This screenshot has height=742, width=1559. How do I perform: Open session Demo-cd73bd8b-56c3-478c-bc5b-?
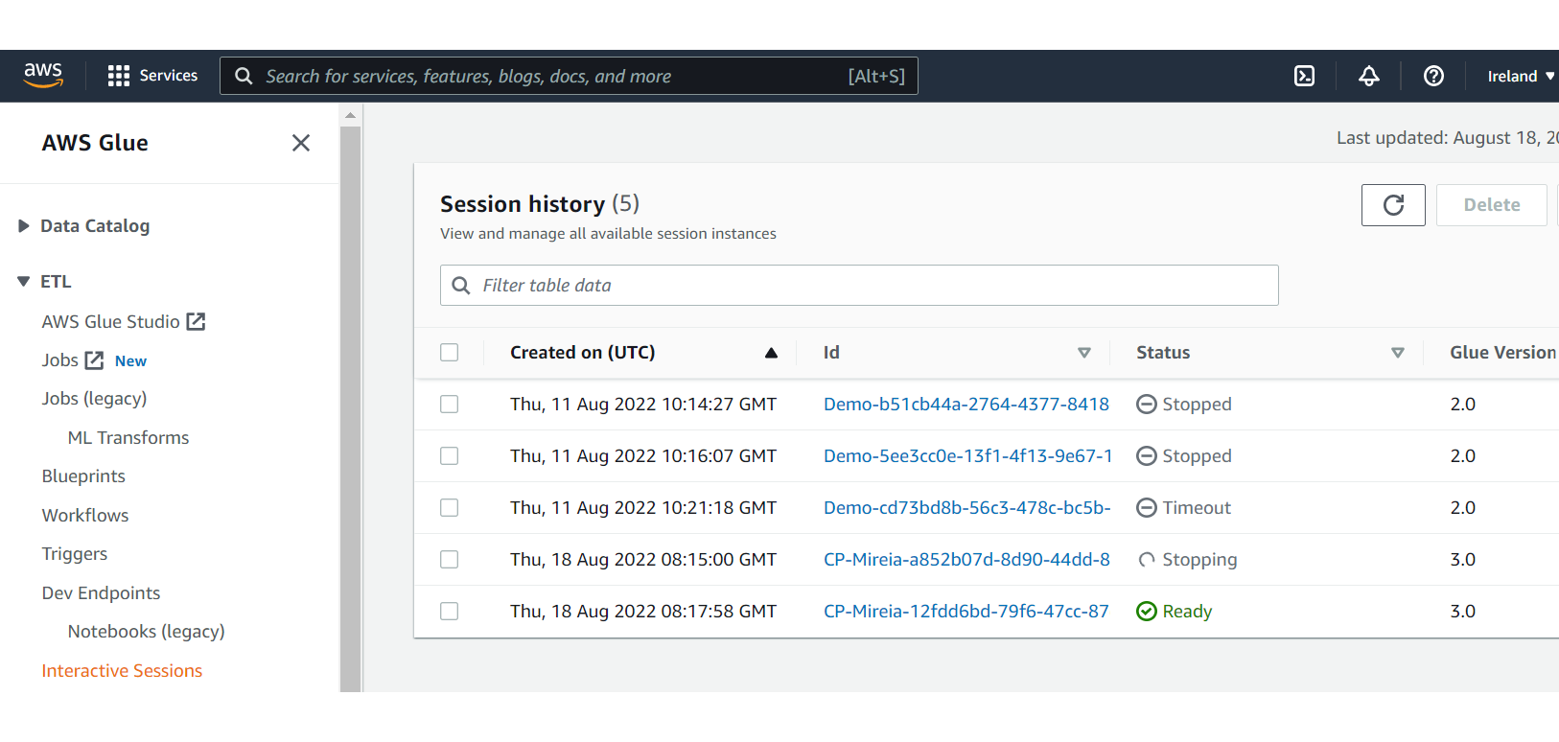point(967,508)
